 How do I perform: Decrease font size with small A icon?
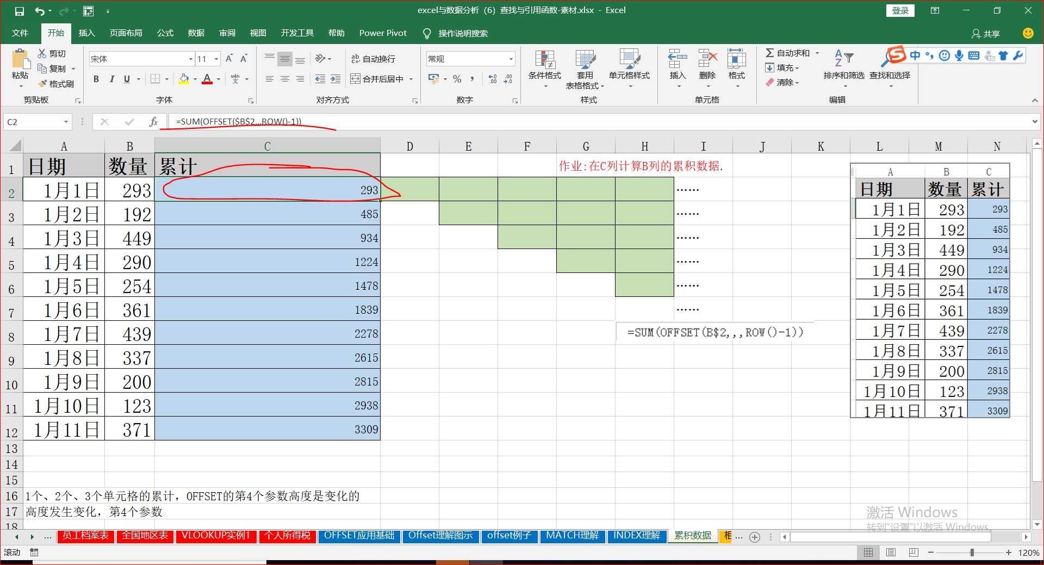pyautogui.click(x=244, y=59)
